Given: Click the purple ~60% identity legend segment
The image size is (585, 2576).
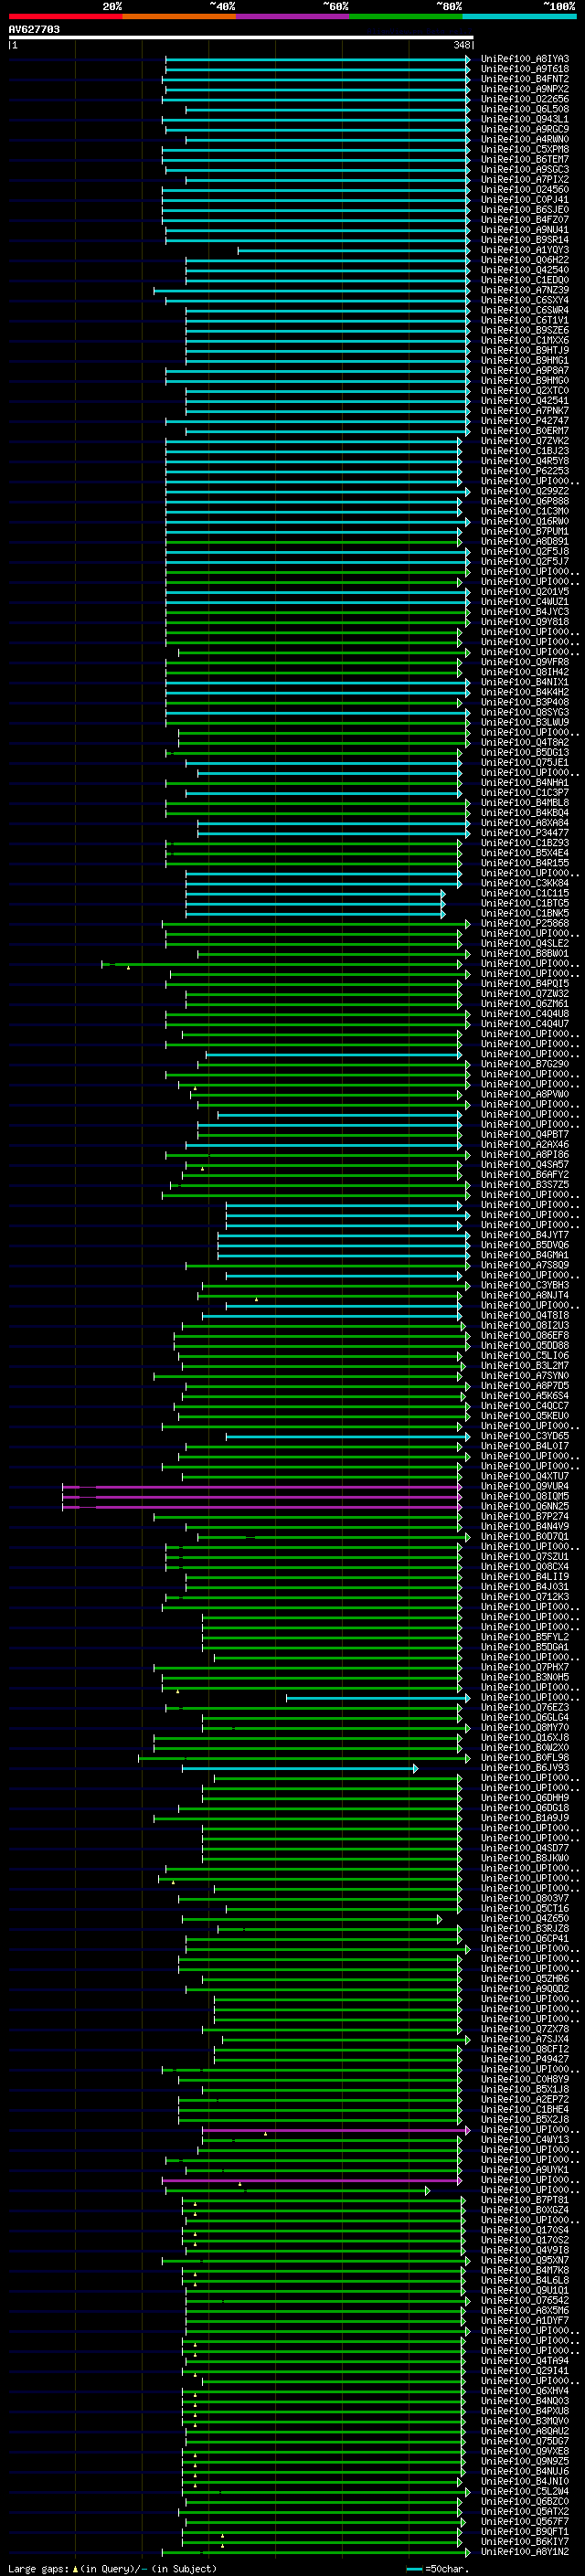Looking at the screenshot, I should 293,16.
